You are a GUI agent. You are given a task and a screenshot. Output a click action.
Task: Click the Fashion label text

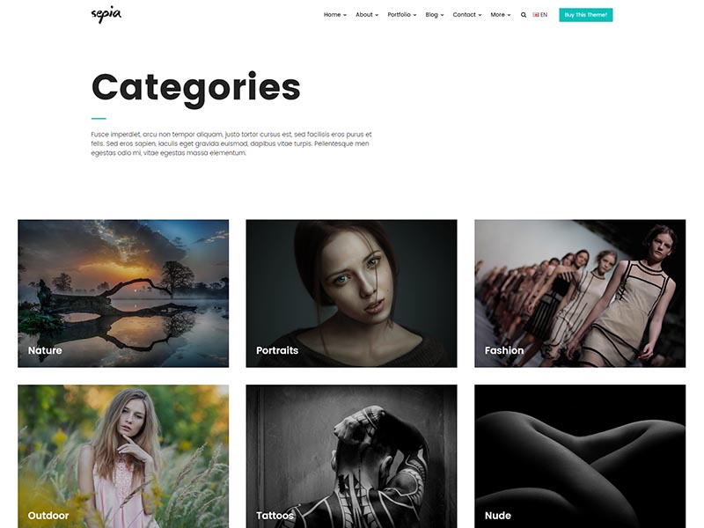(504, 350)
